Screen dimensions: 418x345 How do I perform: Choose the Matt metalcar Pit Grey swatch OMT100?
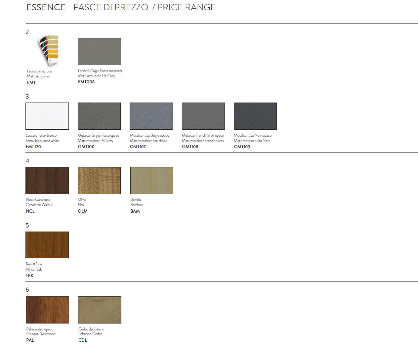click(99, 116)
